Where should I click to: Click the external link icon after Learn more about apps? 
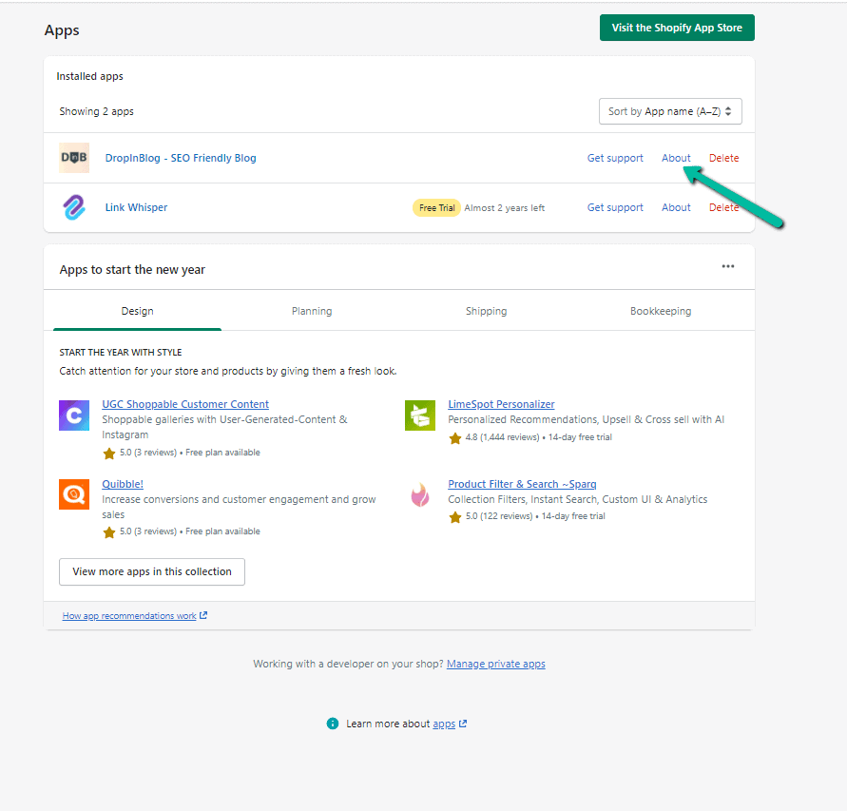(x=463, y=724)
